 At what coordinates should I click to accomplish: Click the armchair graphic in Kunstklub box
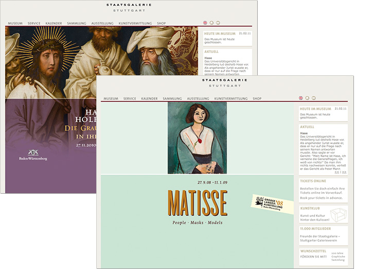click(338, 214)
